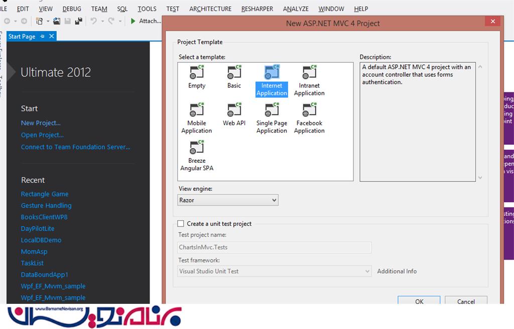514x329 pixels.
Task: Toggle the Start Page tab pin
Action: pos(43,37)
